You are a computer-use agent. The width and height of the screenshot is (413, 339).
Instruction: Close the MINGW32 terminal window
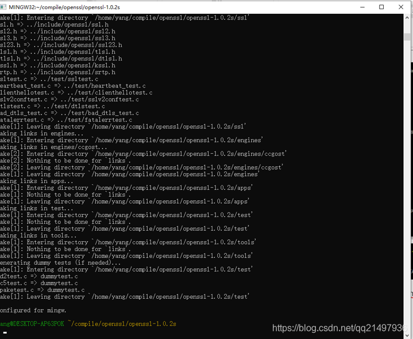pyautogui.click(x=401, y=7)
